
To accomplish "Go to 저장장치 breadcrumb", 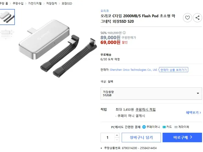I will (x=52, y=3).
